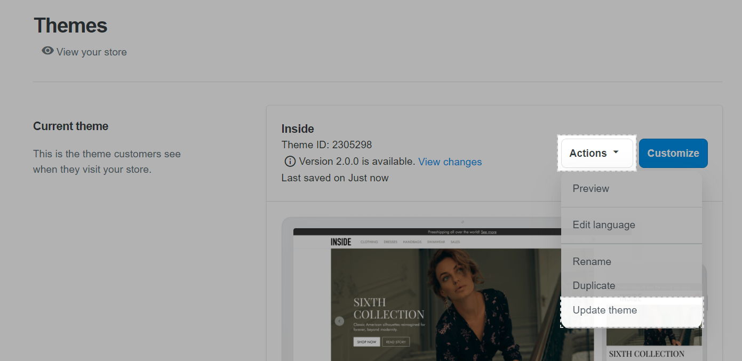
Task: Select Update theme menu option
Action: [632, 310]
